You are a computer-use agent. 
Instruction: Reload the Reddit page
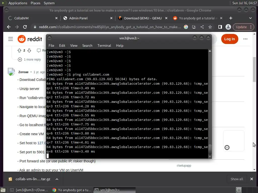25,27
